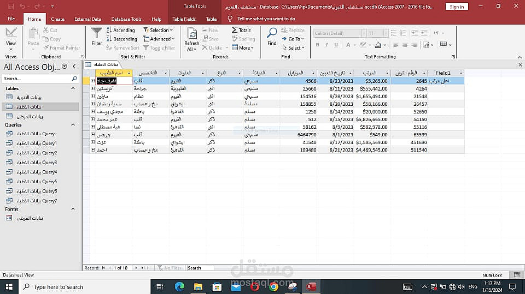Click the Save quick access icon
This screenshot has height=294, width=525.
coord(11,7)
